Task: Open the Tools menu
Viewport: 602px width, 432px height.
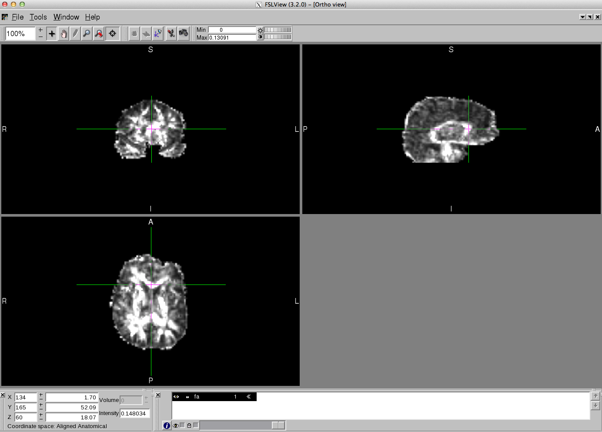Action: click(x=38, y=17)
